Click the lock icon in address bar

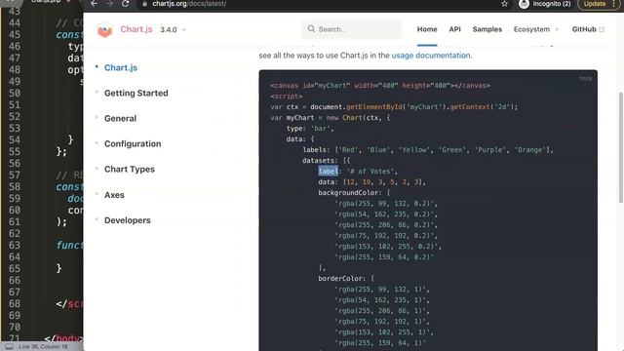point(144,4)
